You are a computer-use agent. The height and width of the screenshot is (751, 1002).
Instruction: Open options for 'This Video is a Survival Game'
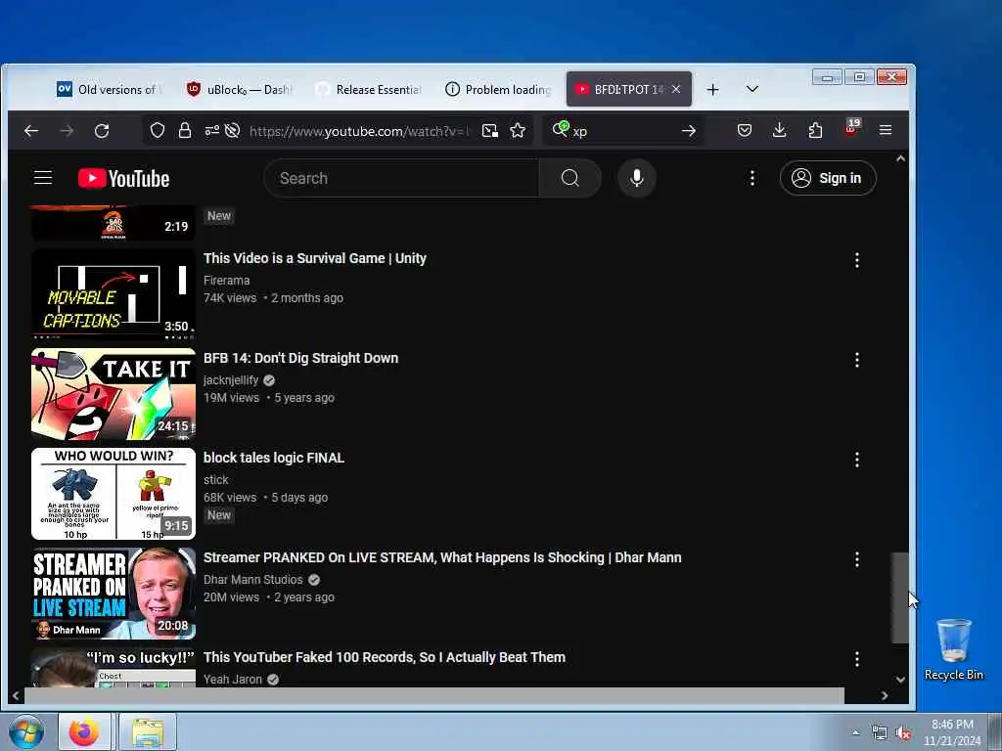point(857,260)
